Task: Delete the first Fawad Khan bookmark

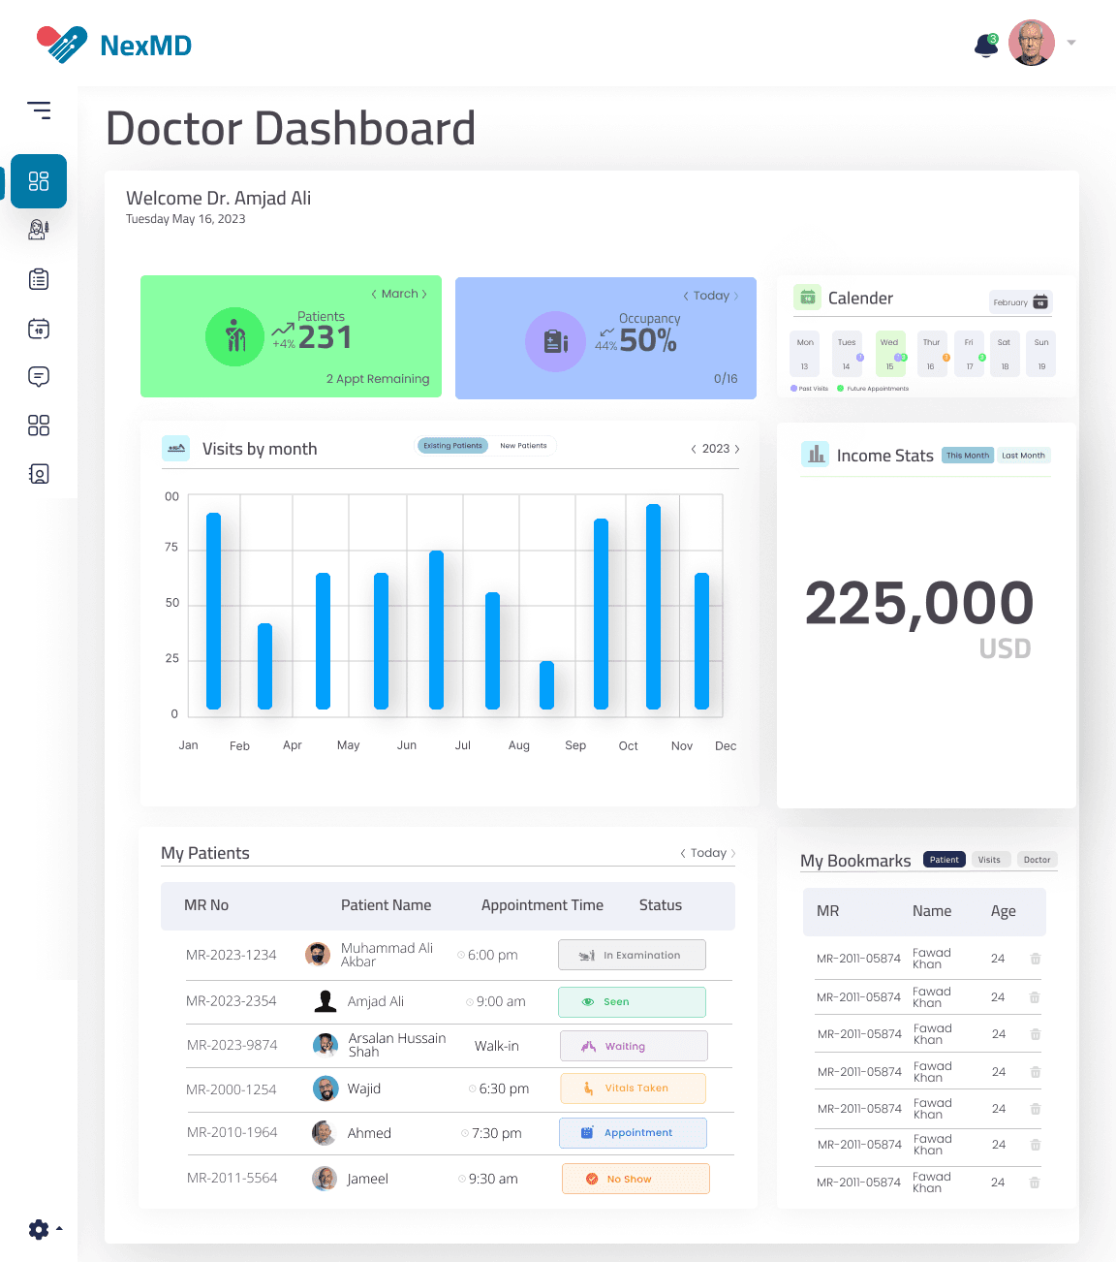Action: [1035, 959]
